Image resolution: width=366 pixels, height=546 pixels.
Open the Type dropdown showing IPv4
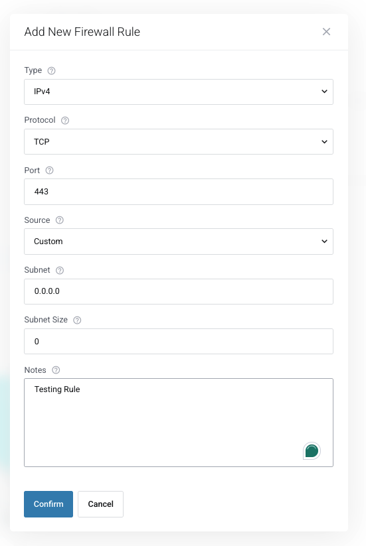click(179, 92)
